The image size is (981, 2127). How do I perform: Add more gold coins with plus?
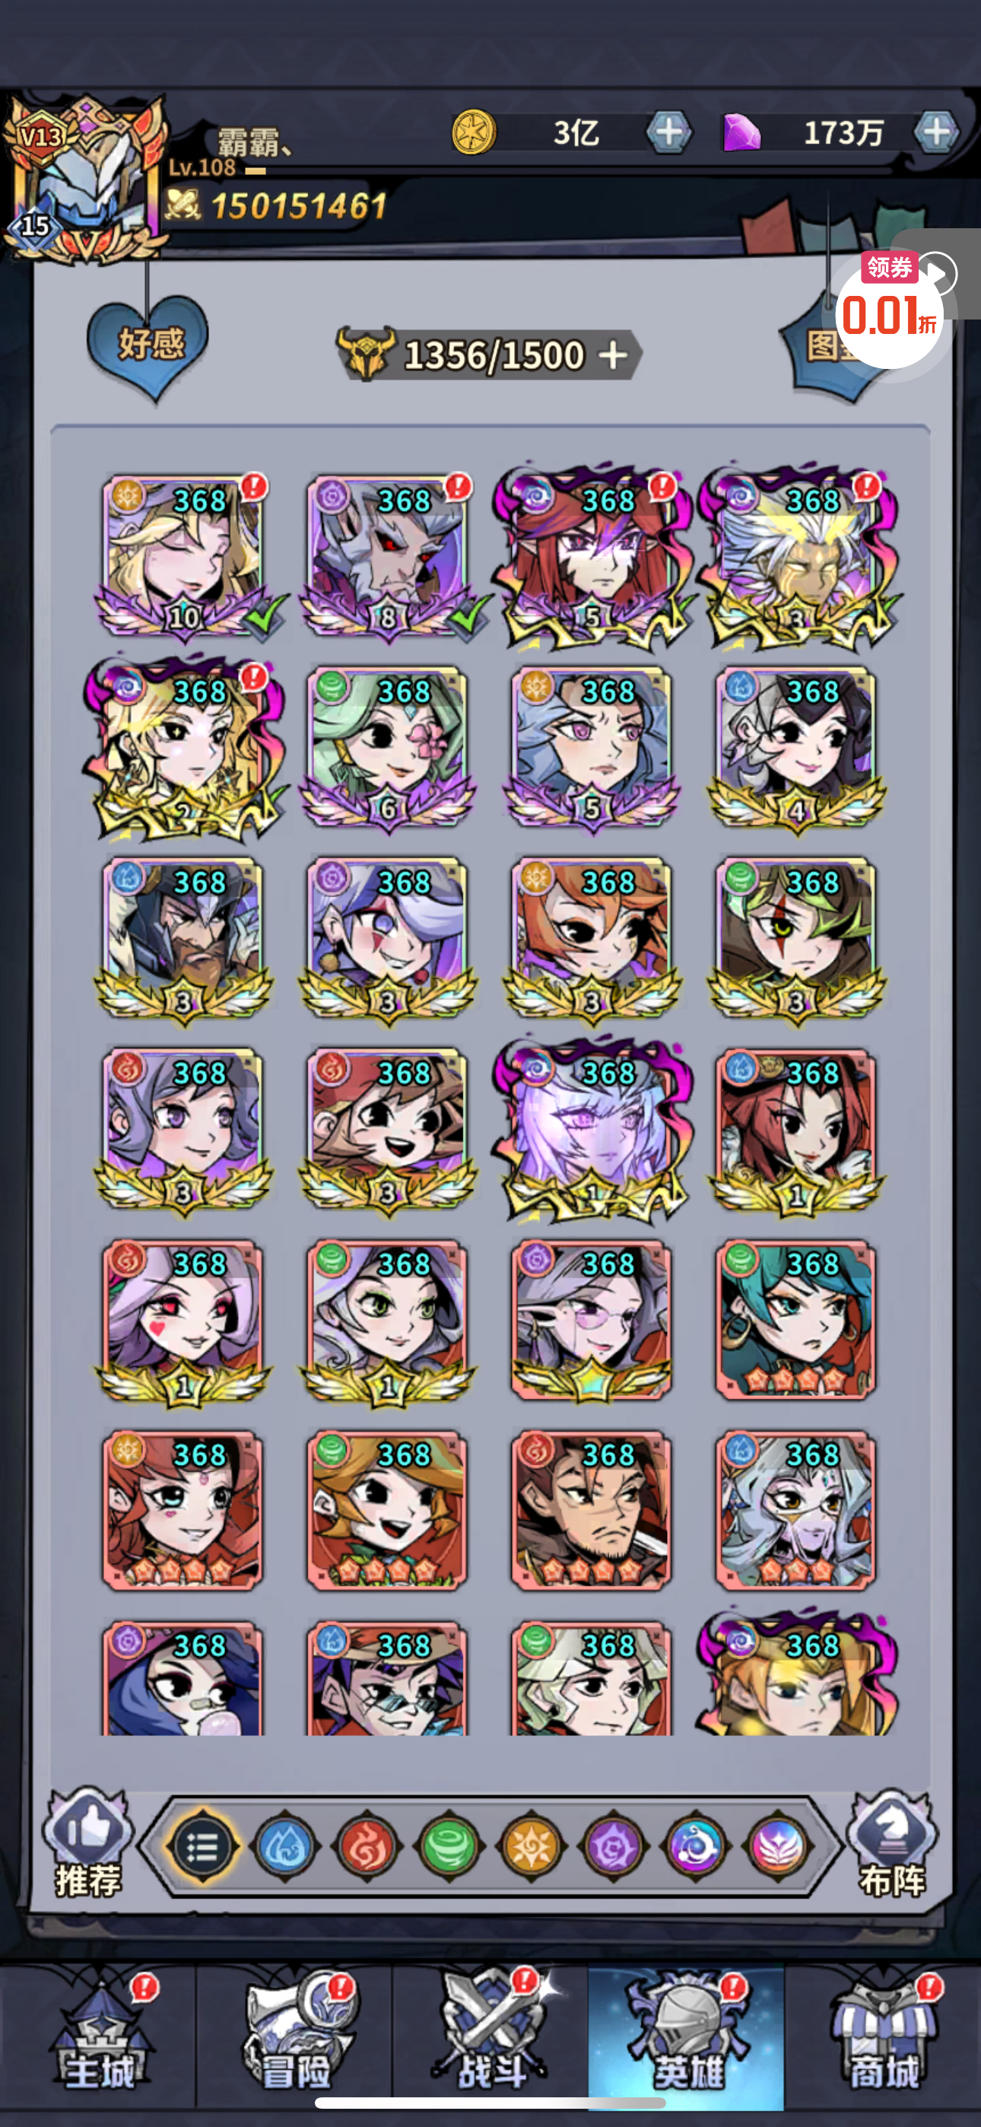click(669, 132)
